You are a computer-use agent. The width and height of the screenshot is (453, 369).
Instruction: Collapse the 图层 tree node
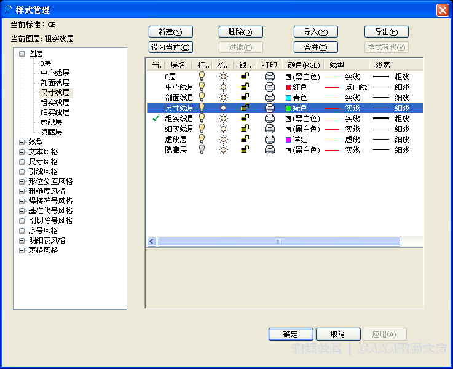click(x=22, y=54)
